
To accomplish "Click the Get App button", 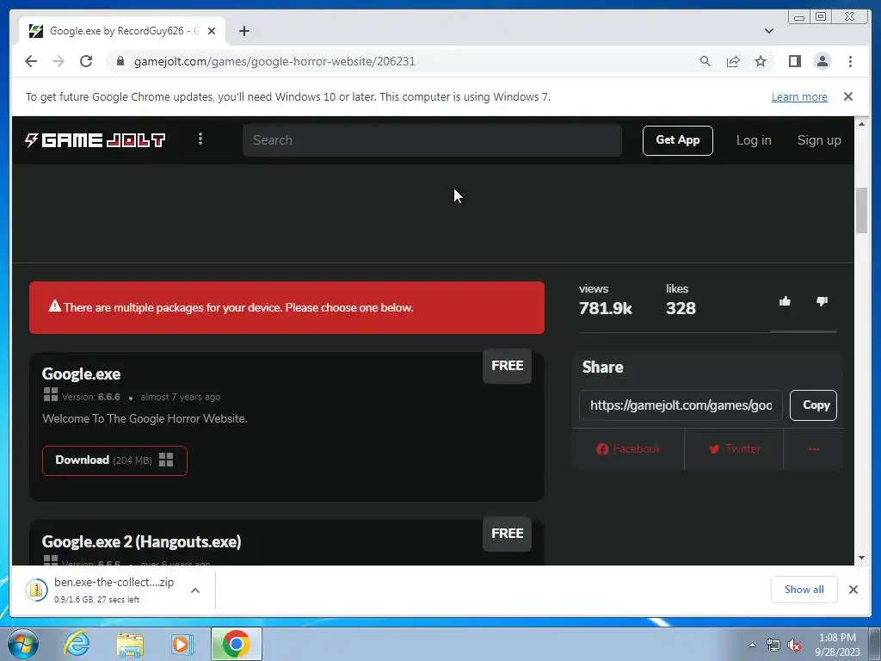I will point(678,140).
